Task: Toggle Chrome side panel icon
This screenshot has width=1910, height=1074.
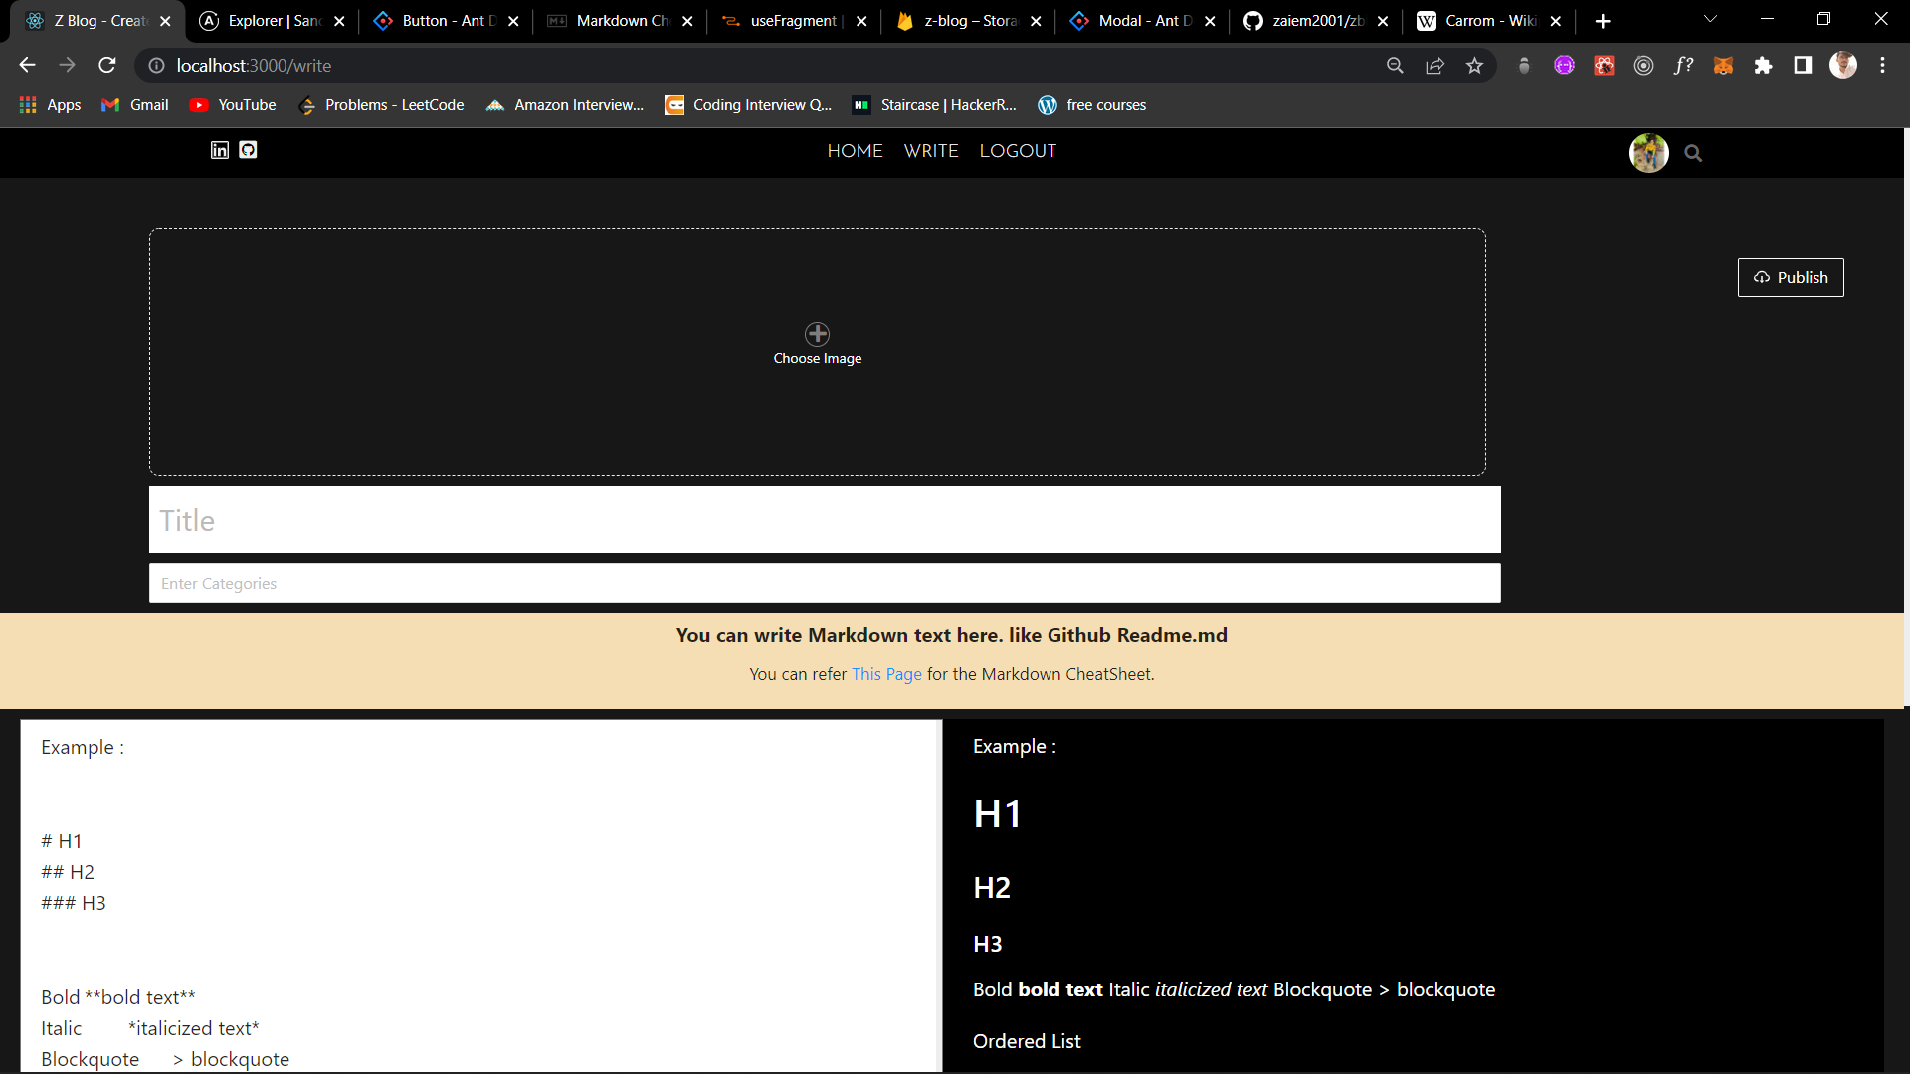Action: pos(1803,66)
